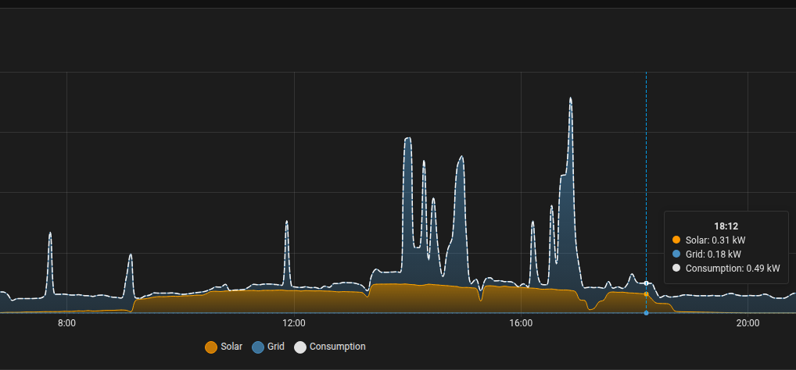796x370 pixels.
Task: Click the Consumption: 0.49 kW tooltip entry
Action: [732, 268]
